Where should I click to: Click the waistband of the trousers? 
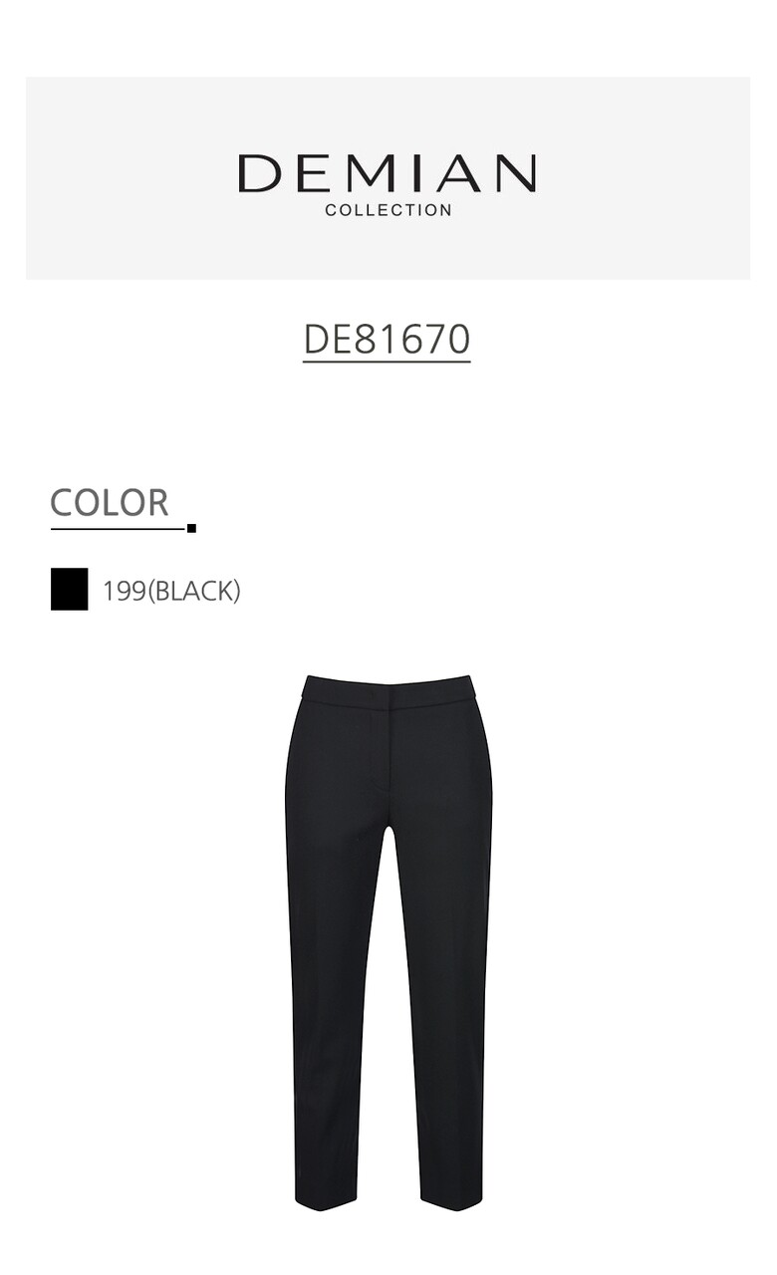coord(388,692)
